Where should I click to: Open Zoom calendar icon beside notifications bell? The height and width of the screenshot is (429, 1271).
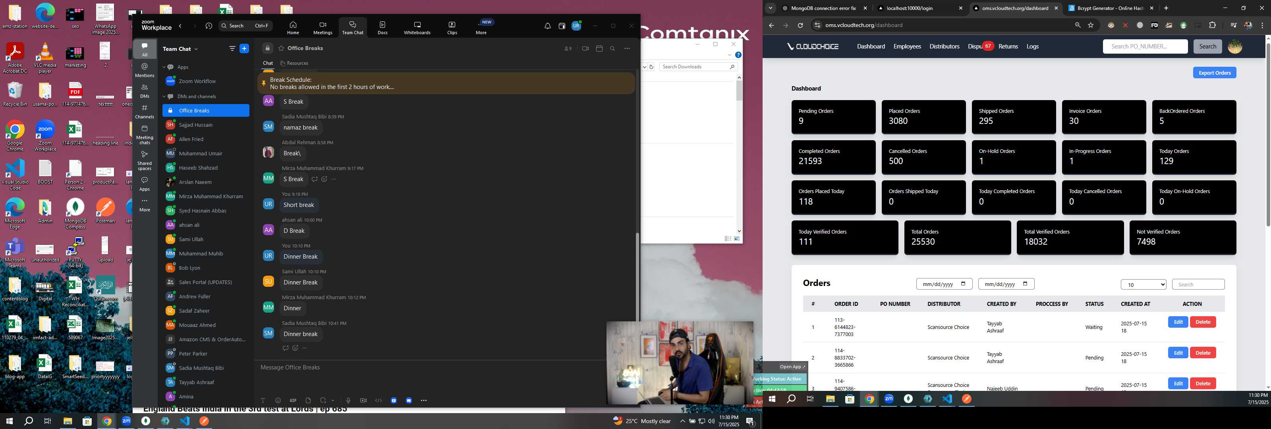[x=562, y=26]
